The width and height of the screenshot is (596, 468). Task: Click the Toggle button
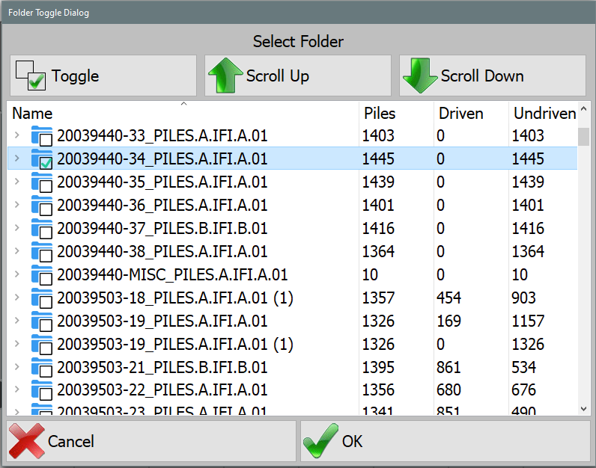click(103, 76)
